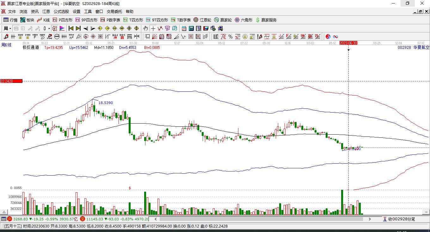The height and width of the screenshot is (232, 430).
Task: Step the chart left with the black arrow
Action: 85,28
